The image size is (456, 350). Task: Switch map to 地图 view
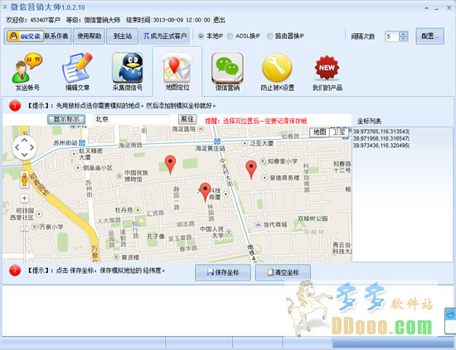(319, 132)
